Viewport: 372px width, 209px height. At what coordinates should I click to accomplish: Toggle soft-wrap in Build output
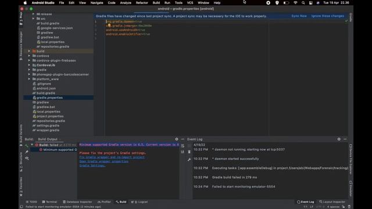pyautogui.click(x=183, y=146)
